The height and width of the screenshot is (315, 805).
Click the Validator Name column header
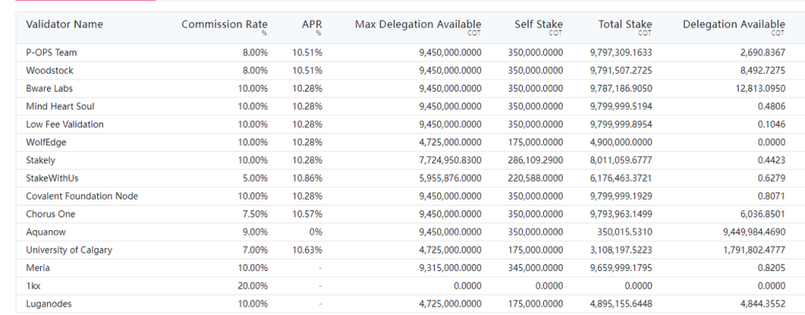(64, 24)
